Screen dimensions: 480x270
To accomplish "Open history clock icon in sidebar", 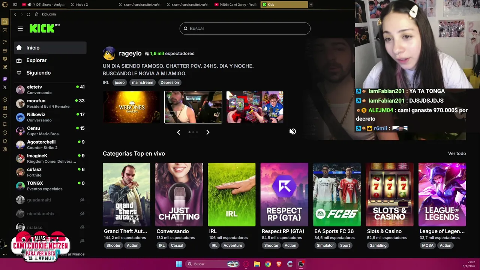I will 5,132.
